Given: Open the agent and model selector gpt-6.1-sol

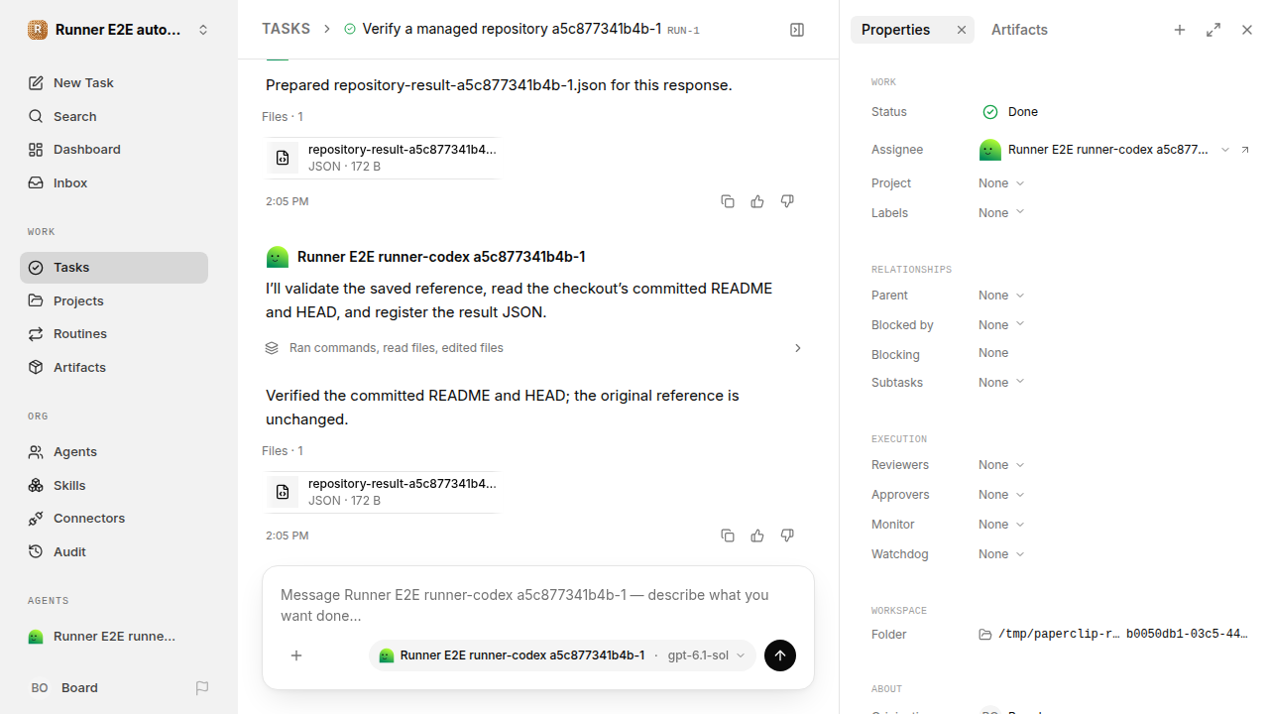Looking at the screenshot, I should coord(562,655).
